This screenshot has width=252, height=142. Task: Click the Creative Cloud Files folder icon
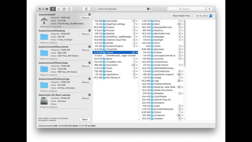click(104, 40)
